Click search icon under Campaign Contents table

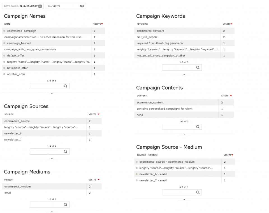point(198,127)
